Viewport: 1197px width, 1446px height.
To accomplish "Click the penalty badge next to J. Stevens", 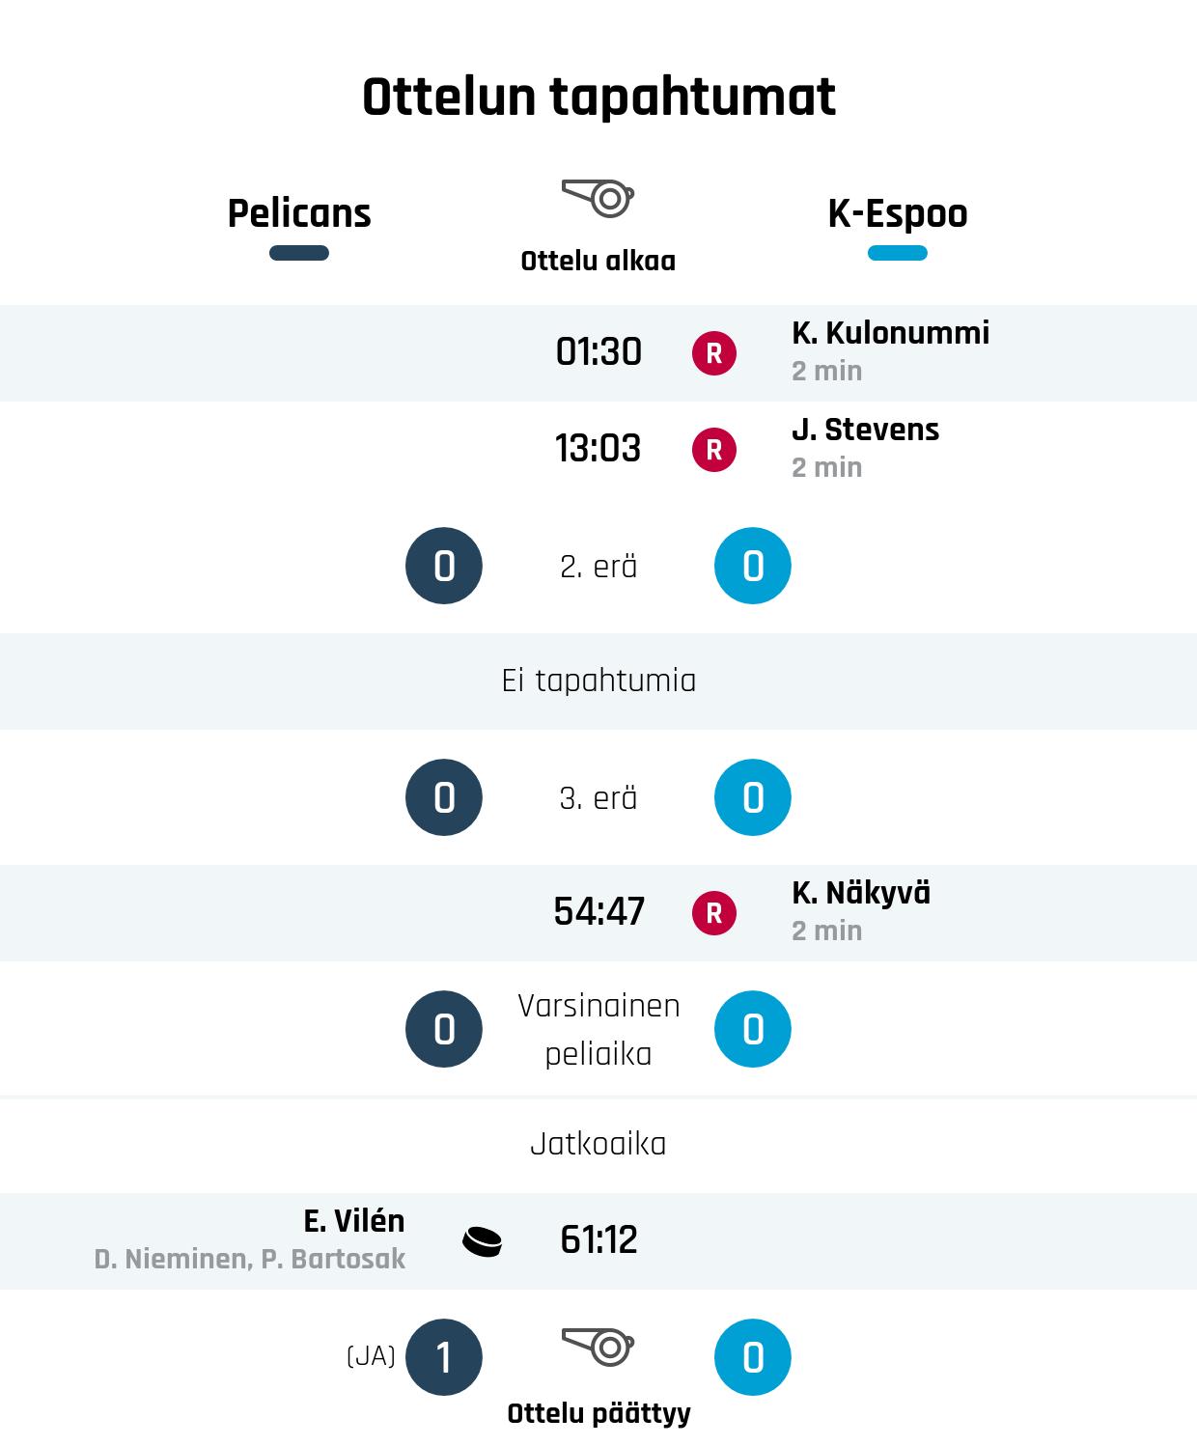I will [714, 450].
